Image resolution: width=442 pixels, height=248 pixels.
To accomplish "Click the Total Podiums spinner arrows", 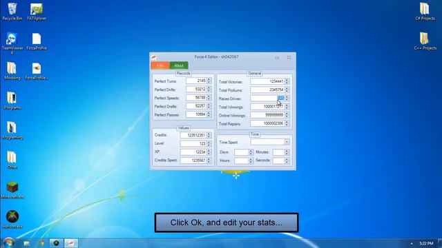I will 287,90.
